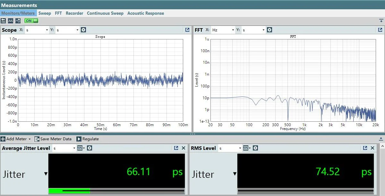Open the Scope X-axis unit dropdown
This screenshot has width=385, height=196.
[37, 30]
